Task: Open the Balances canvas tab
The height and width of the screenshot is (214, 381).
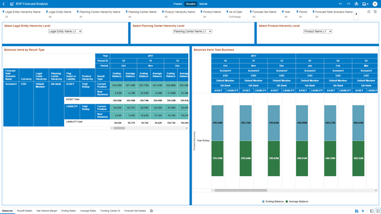Action: click(7, 211)
